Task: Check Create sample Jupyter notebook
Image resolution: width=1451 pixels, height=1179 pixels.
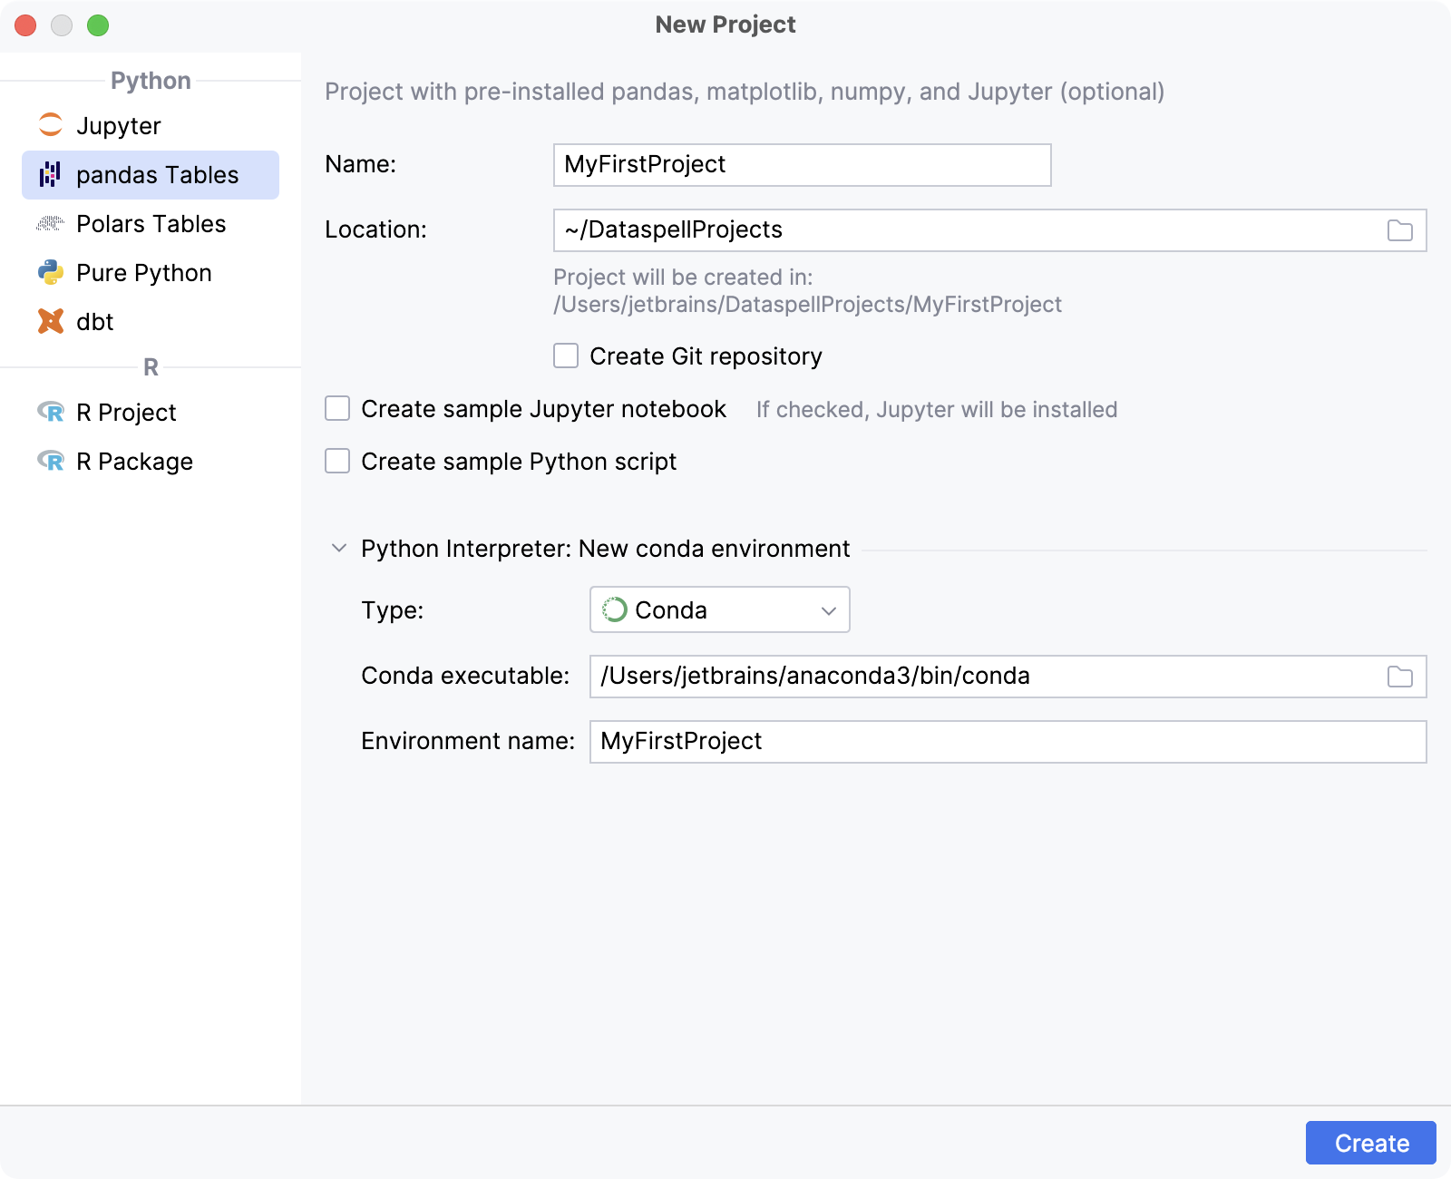Action: click(336, 409)
